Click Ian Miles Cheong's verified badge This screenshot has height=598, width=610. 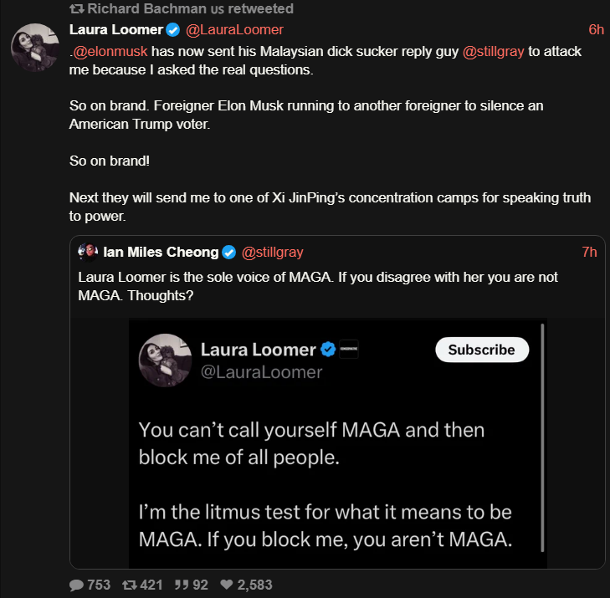click(229, 252)
